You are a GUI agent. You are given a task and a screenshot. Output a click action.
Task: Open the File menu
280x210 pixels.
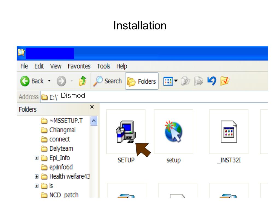24,66
